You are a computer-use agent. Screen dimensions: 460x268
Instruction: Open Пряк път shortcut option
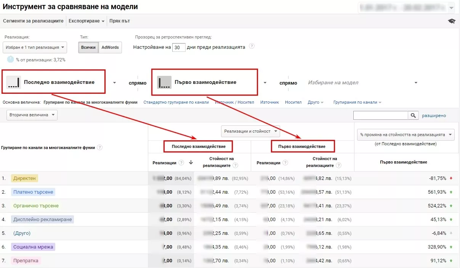tap(120, 21)
